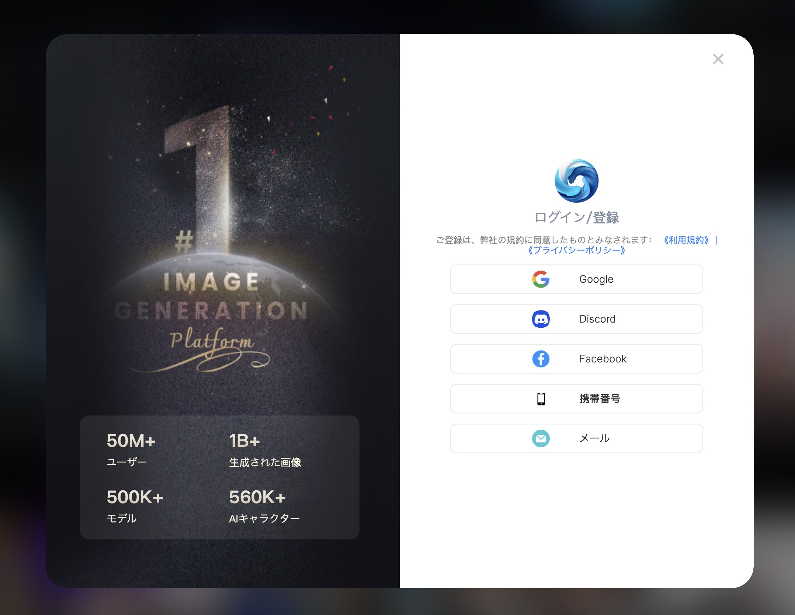Image resolution: width=795 pixels, height=615 pixels.
Task: Click the mobile phone icon
Action: pyautogui.click(x=541, y=399)
